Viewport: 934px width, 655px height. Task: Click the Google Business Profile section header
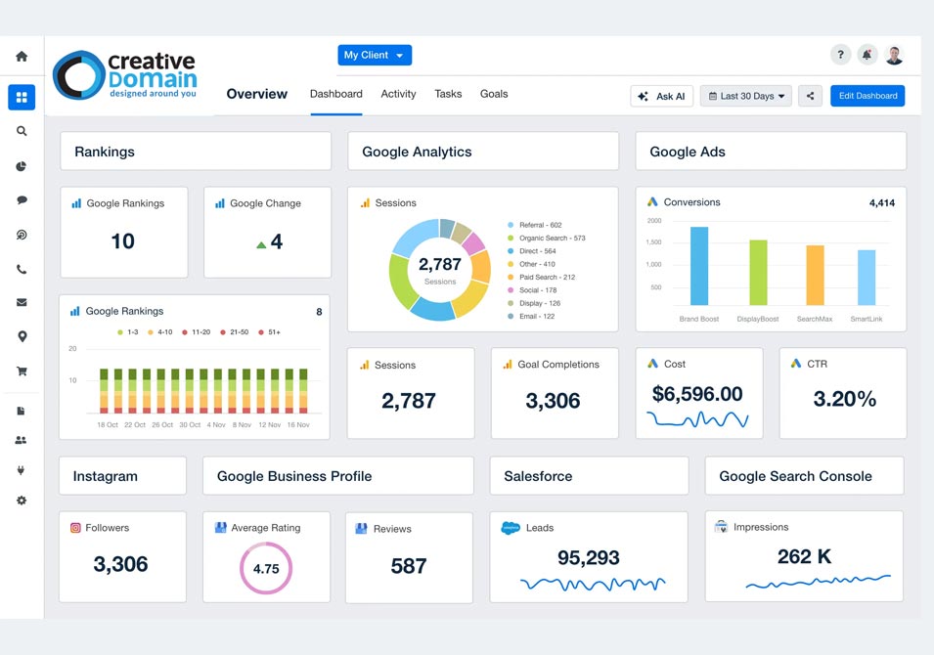click(x=338, y=476)
